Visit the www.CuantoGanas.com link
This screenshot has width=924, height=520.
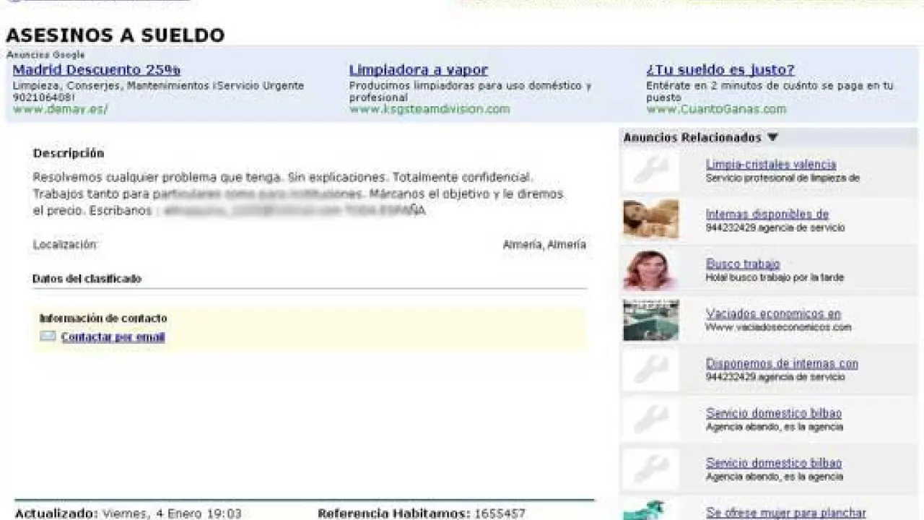[x=716, y=109]
